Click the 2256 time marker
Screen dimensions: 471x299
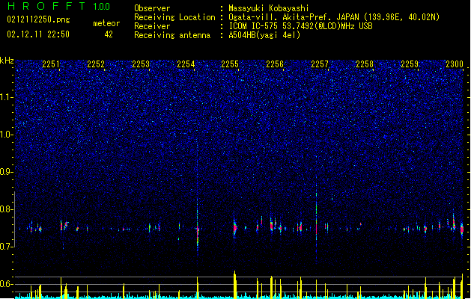[275, 64]
